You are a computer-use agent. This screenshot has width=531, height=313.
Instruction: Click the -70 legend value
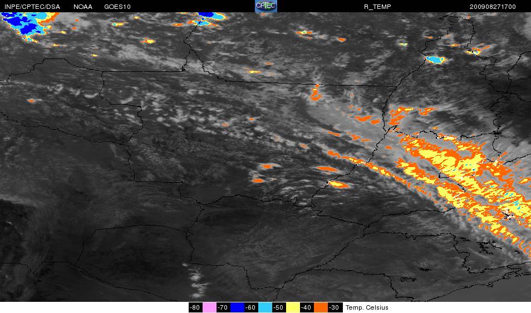(223, 307)
